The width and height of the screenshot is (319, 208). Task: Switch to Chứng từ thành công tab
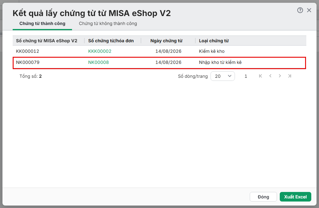[42, 23]
